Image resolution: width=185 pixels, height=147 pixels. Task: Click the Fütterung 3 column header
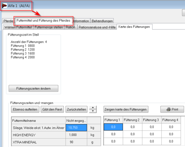pos(152,120)
